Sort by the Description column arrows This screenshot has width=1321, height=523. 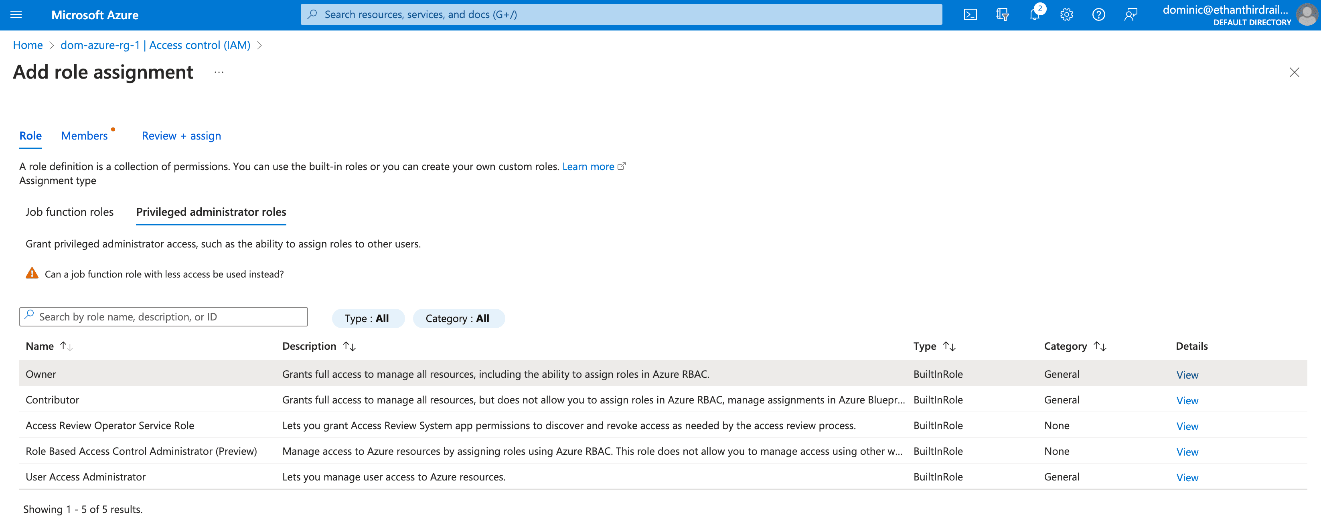click(x=349, y=346)
